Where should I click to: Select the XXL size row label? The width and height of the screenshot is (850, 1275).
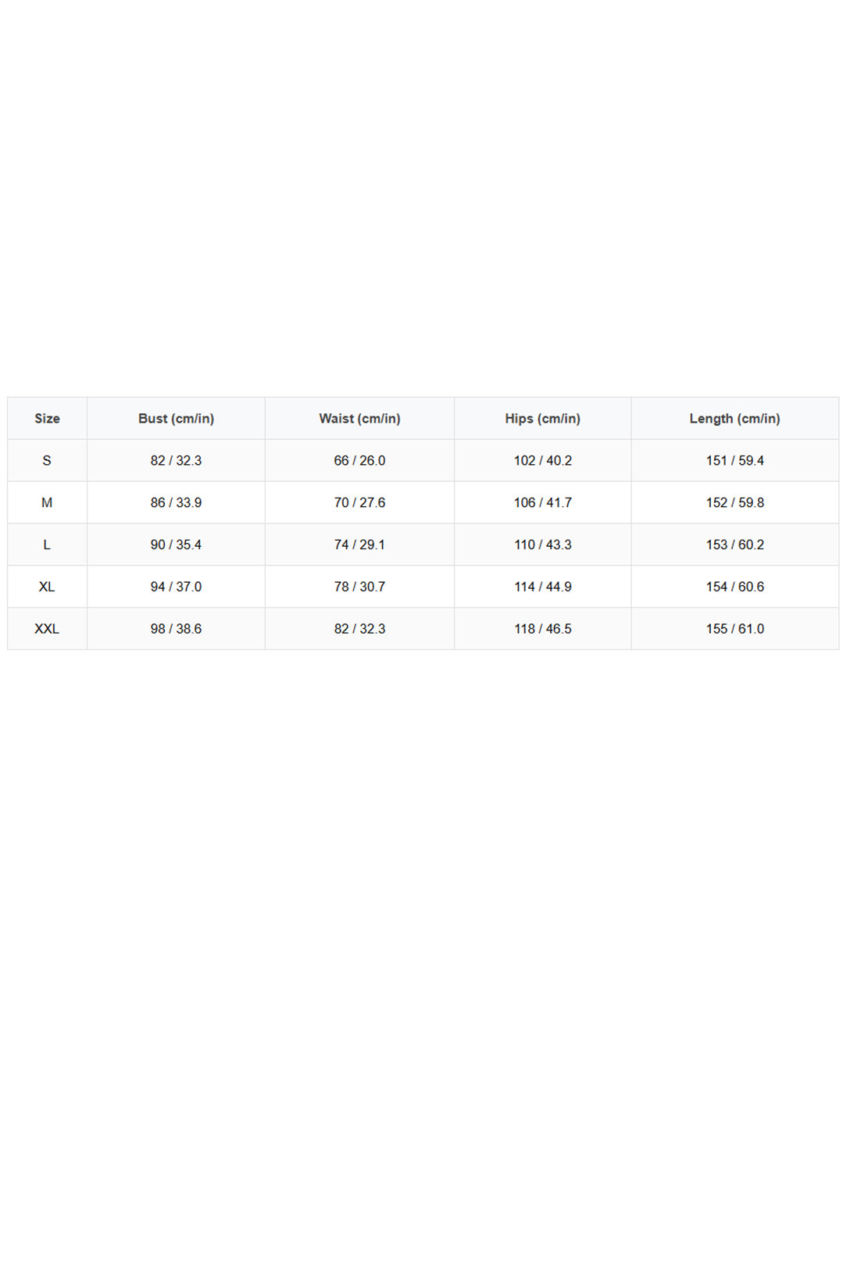47,629
